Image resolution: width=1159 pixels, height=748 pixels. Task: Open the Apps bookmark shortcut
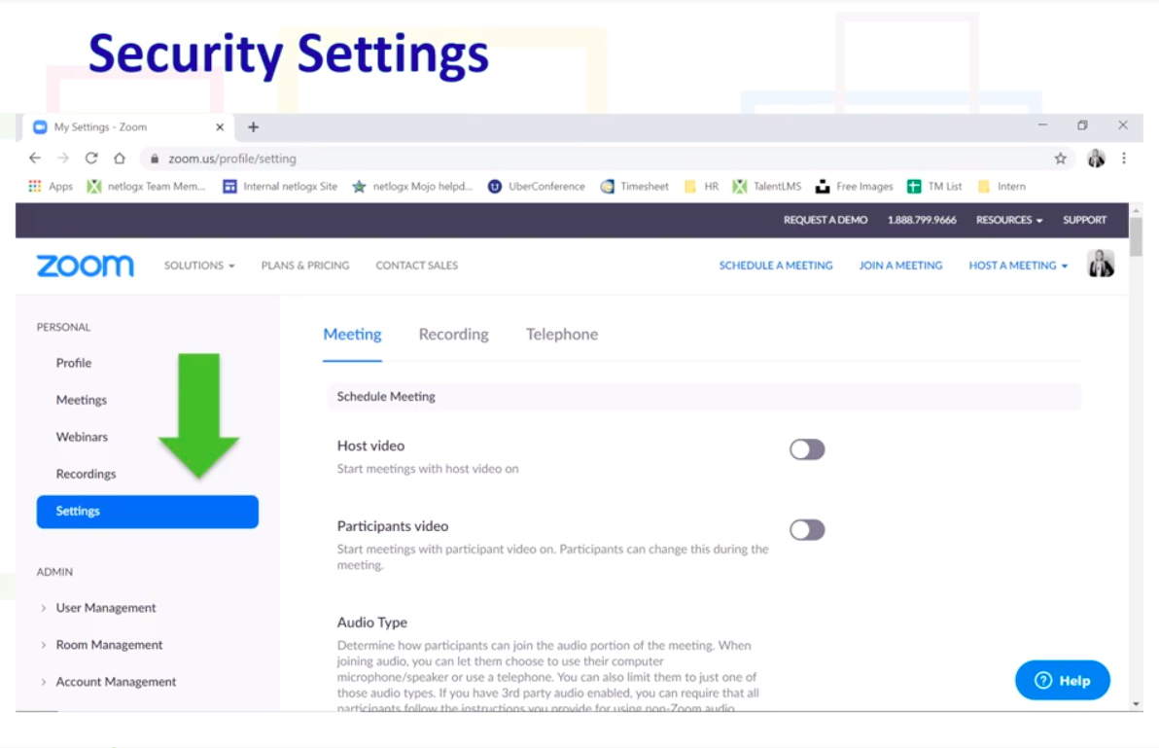tap(51, 186)
